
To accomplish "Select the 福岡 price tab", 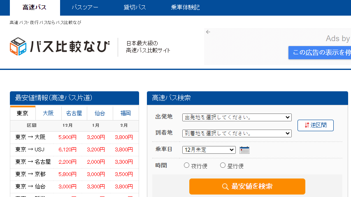I will click(126, 113).
